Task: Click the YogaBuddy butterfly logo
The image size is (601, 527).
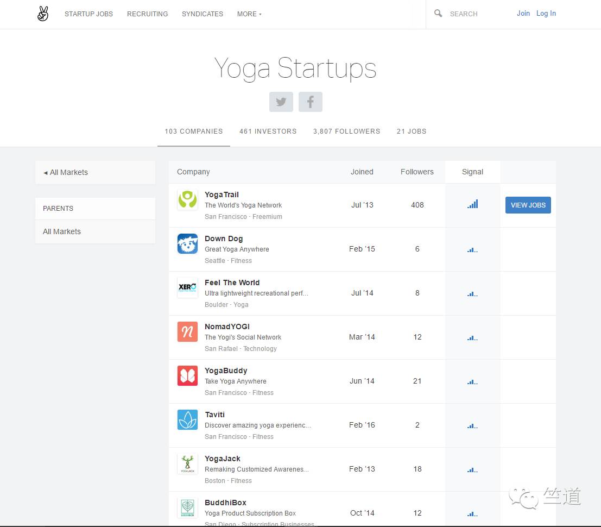Action: (x=187, y=376)
